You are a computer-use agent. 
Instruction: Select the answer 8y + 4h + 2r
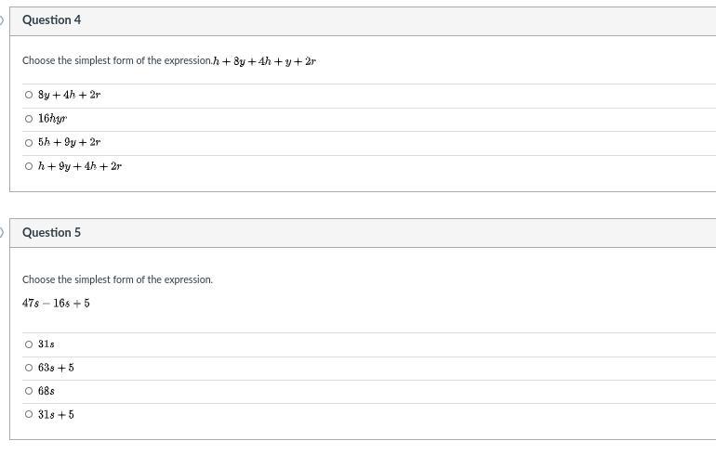click(29, 95)
